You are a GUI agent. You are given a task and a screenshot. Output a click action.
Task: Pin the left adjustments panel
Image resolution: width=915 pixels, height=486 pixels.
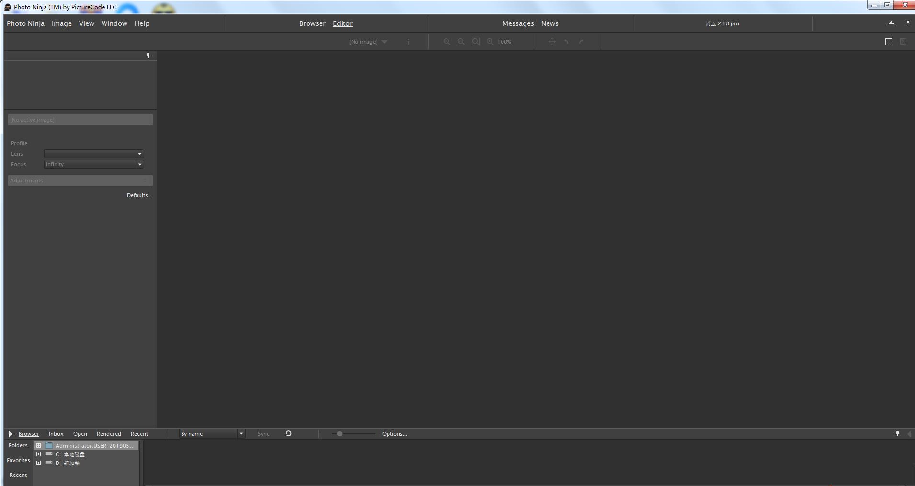click(148, 56)
